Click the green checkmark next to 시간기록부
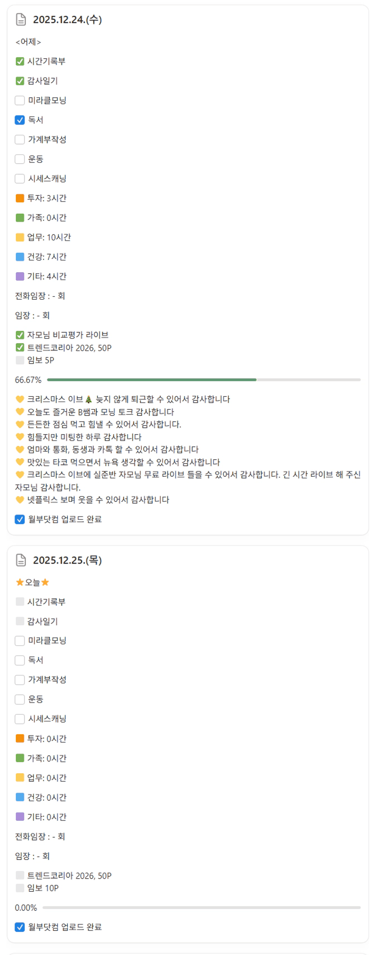This screenshot has height=955, width=375. pos(20,61)
